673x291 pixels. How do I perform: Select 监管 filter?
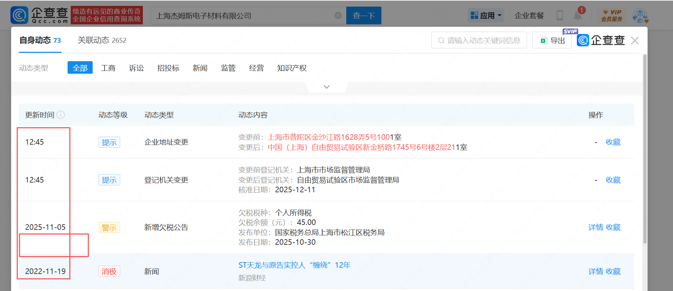(x=228, y=68)
